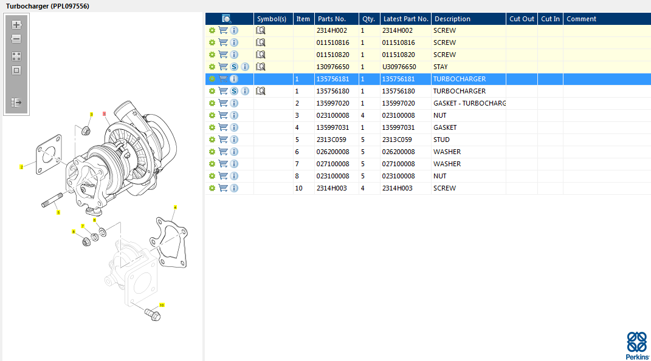Select the red callout 1 marker
Image resolution: width=651 pixels, height=361 pixels.
click(104, 113)
